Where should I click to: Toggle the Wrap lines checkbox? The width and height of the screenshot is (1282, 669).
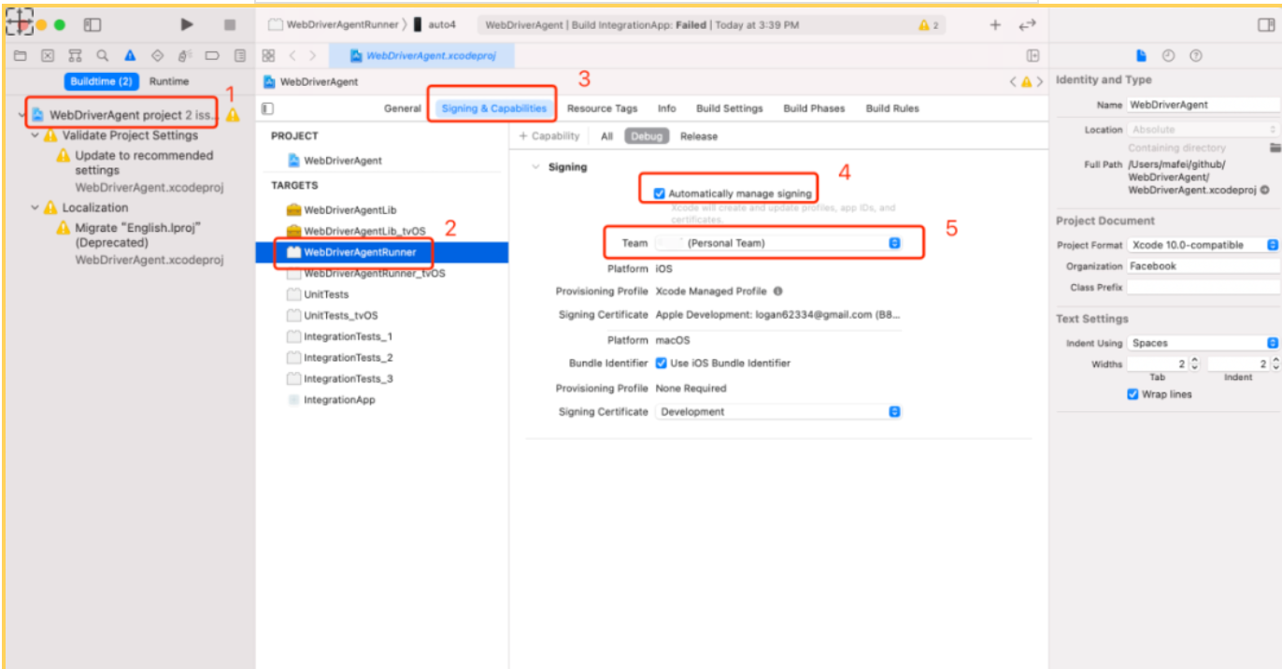point(1132,393)
